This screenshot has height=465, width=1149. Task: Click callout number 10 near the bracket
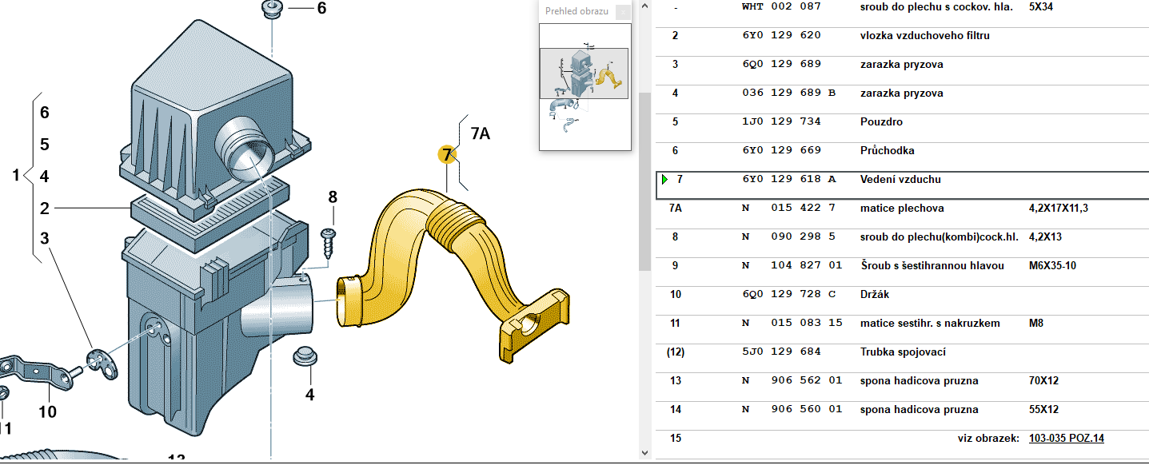[47, 412]
